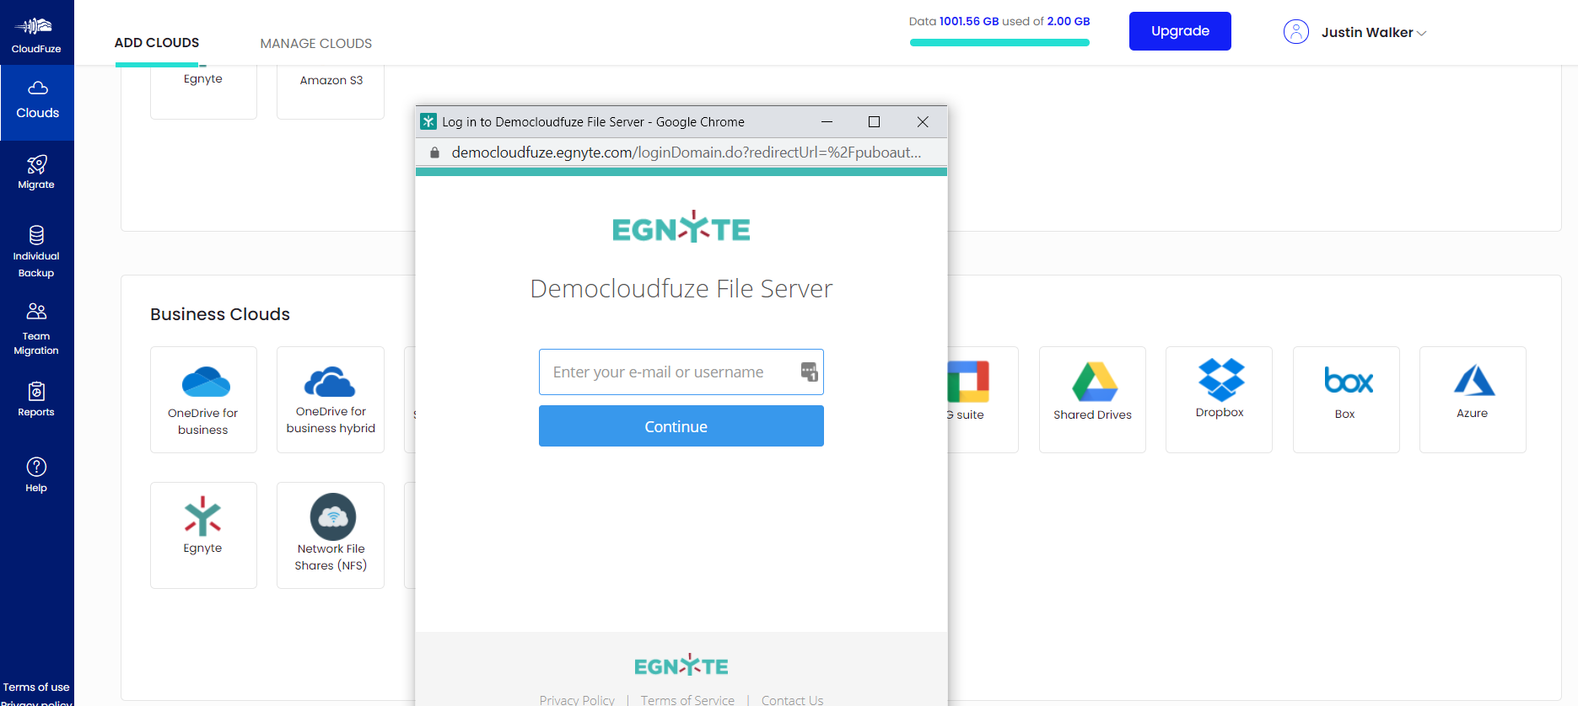The width and height of the screenshot is (1578, 706).
Task: Click the Upgrade button
Action: tap(1180, 31)
